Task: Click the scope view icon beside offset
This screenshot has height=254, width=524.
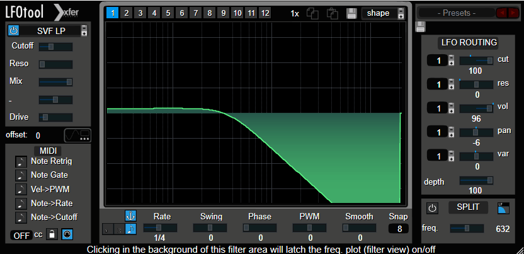Action: pos(77,136)
